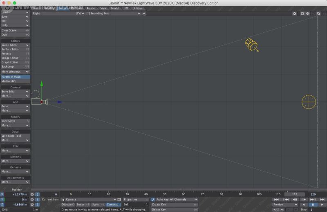Click the Z channel arrows icon

click(32, 205)
